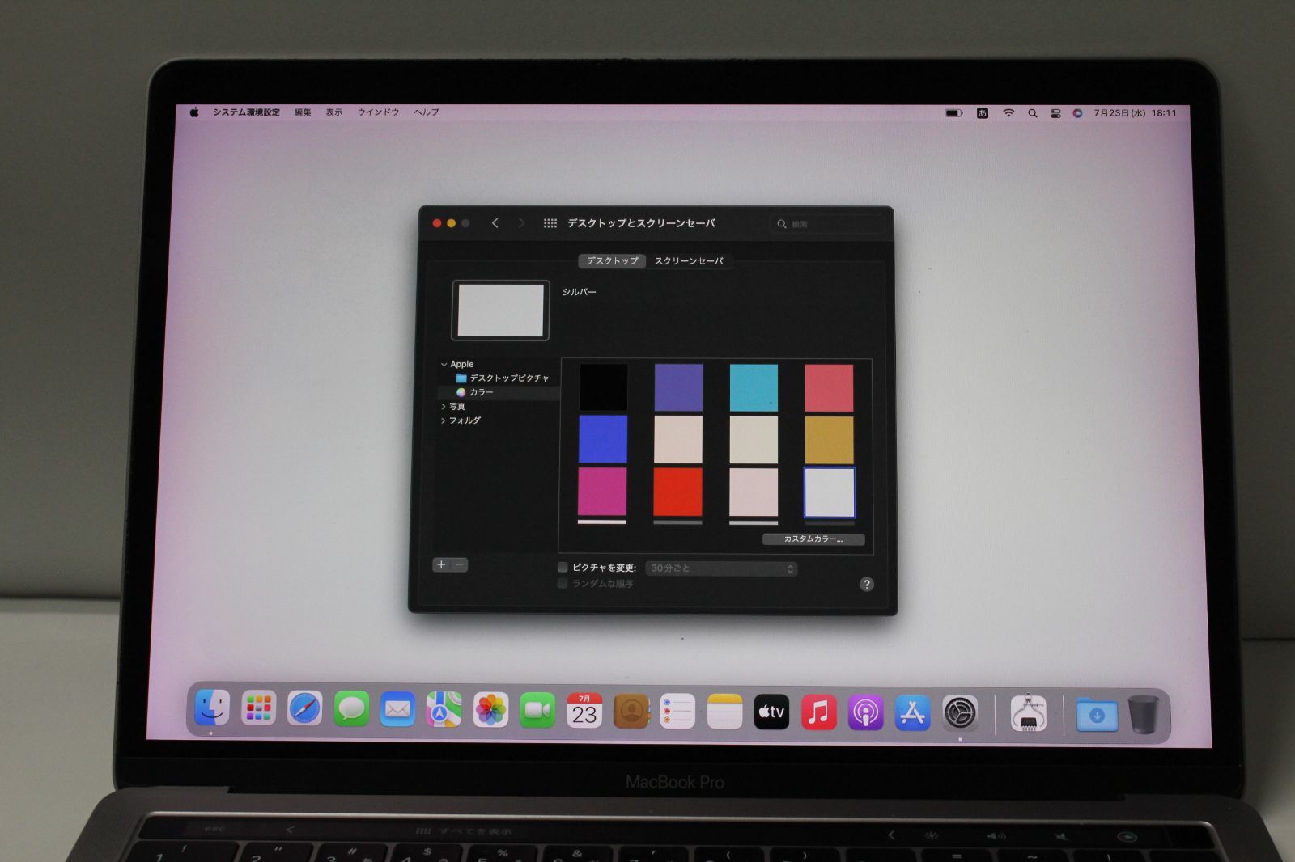Open Trash in the Dock

tap(1144, 715)
